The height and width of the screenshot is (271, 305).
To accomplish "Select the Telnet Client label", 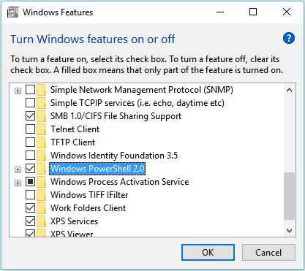I will coord(75,129).
